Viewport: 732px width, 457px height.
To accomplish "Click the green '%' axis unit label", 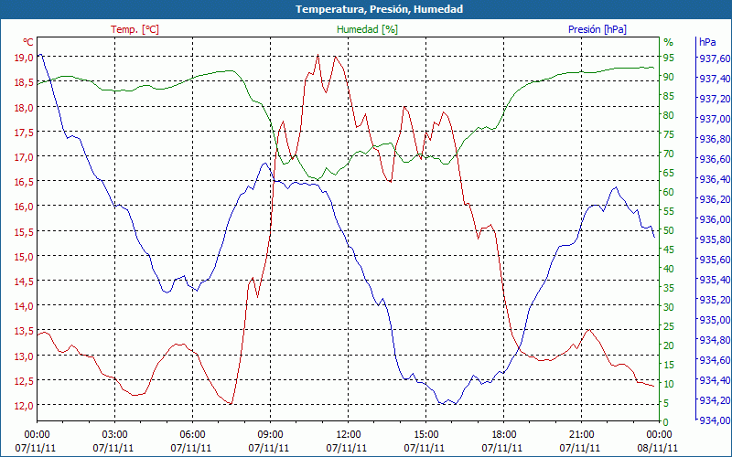I will (669, 42).
